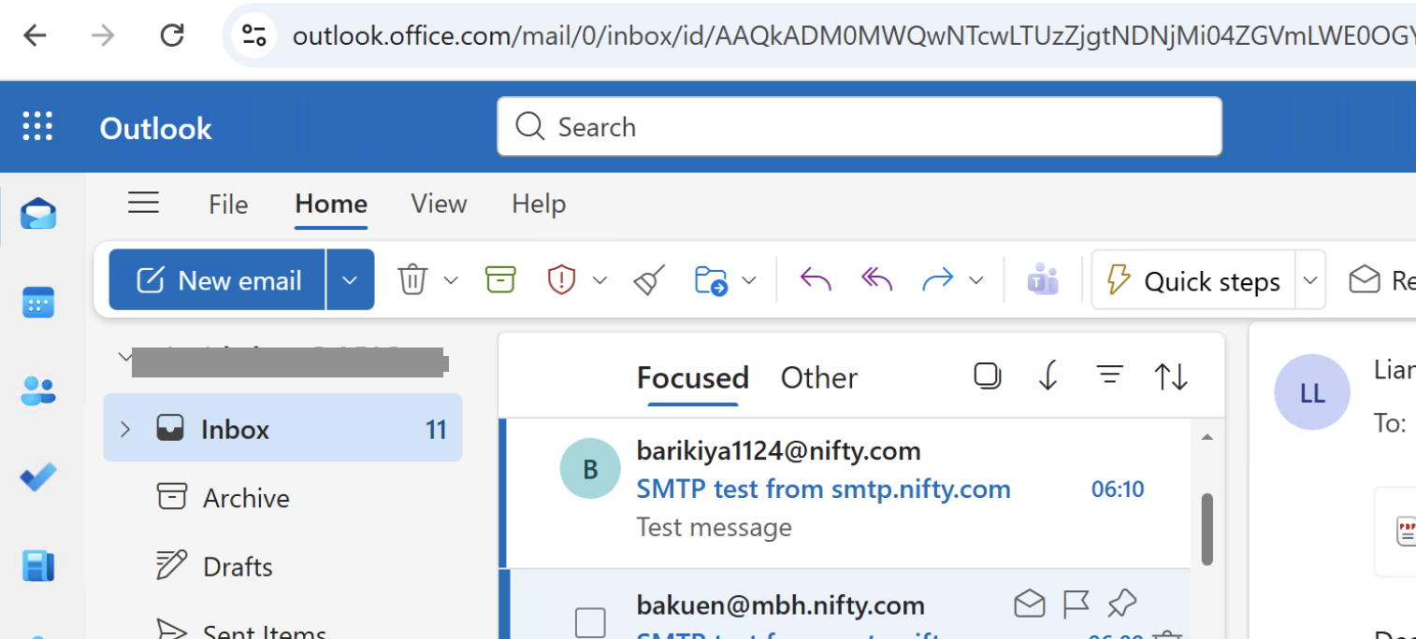Screen dimensions: 1416x639
Task: Open the app launcher grid
Action: pos(37,126)
